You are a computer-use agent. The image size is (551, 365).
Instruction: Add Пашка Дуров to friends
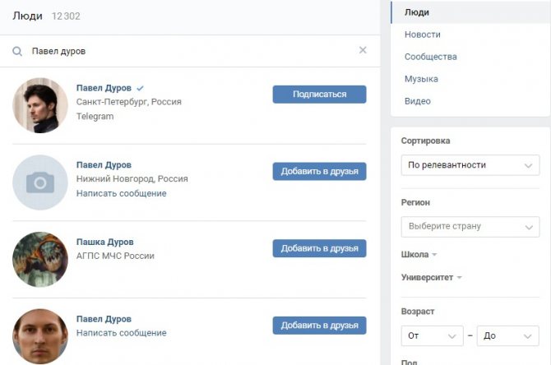click(319, 248)
